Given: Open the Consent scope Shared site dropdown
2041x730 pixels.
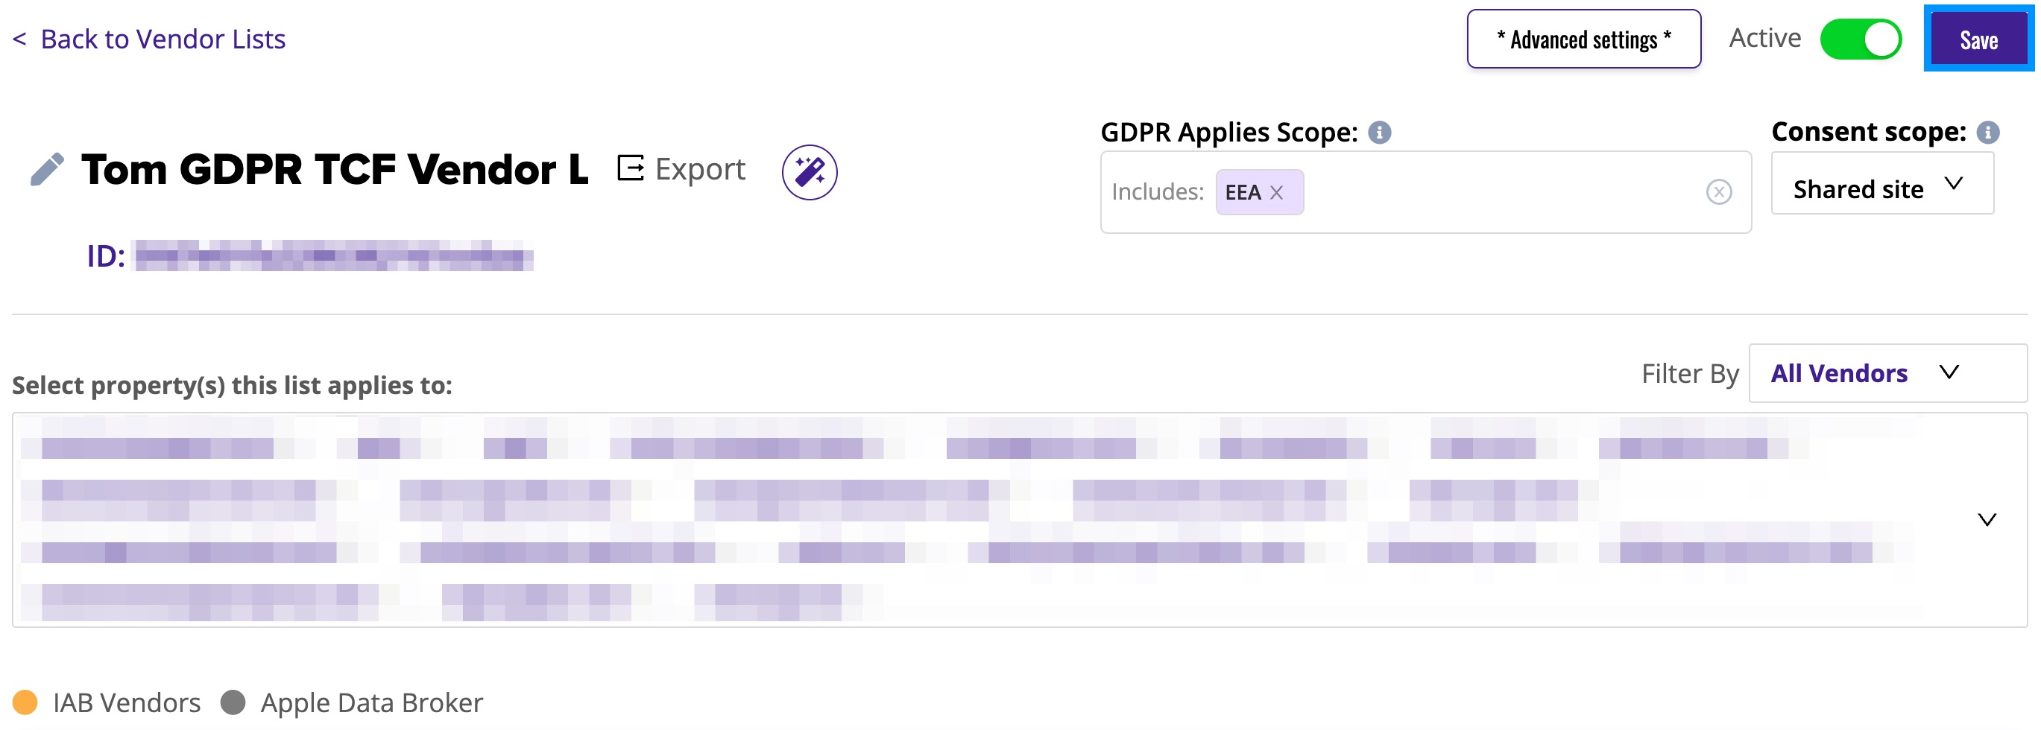Looking at the screenshot, I should pyautogui.click(x=1881, y=184).
